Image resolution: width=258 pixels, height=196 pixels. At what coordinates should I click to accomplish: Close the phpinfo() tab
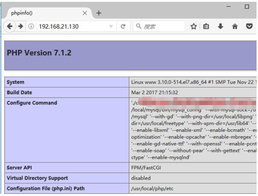(85, 13)
